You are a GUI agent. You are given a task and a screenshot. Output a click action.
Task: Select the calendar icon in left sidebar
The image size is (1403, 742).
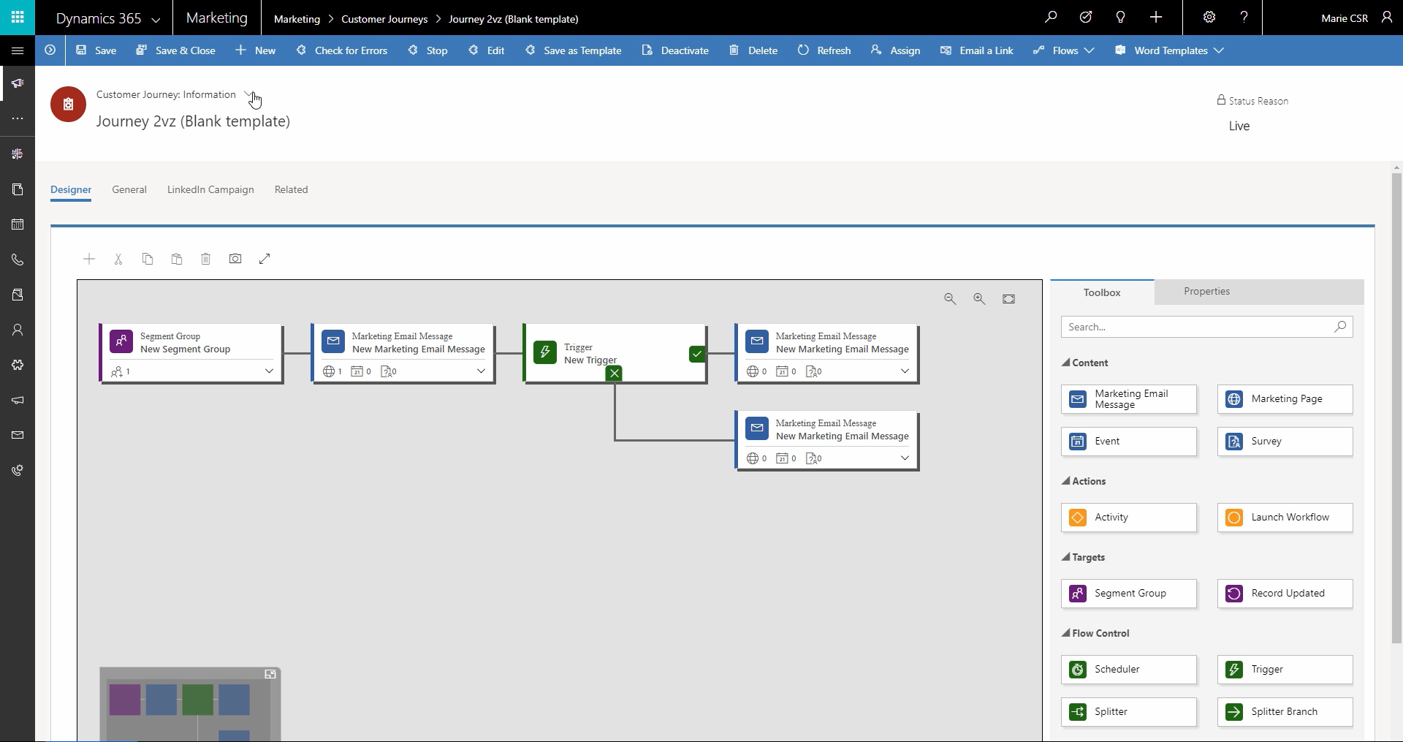click(x=18, y=224)
